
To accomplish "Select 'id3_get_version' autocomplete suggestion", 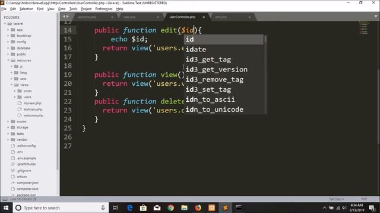I will [224, 70].
